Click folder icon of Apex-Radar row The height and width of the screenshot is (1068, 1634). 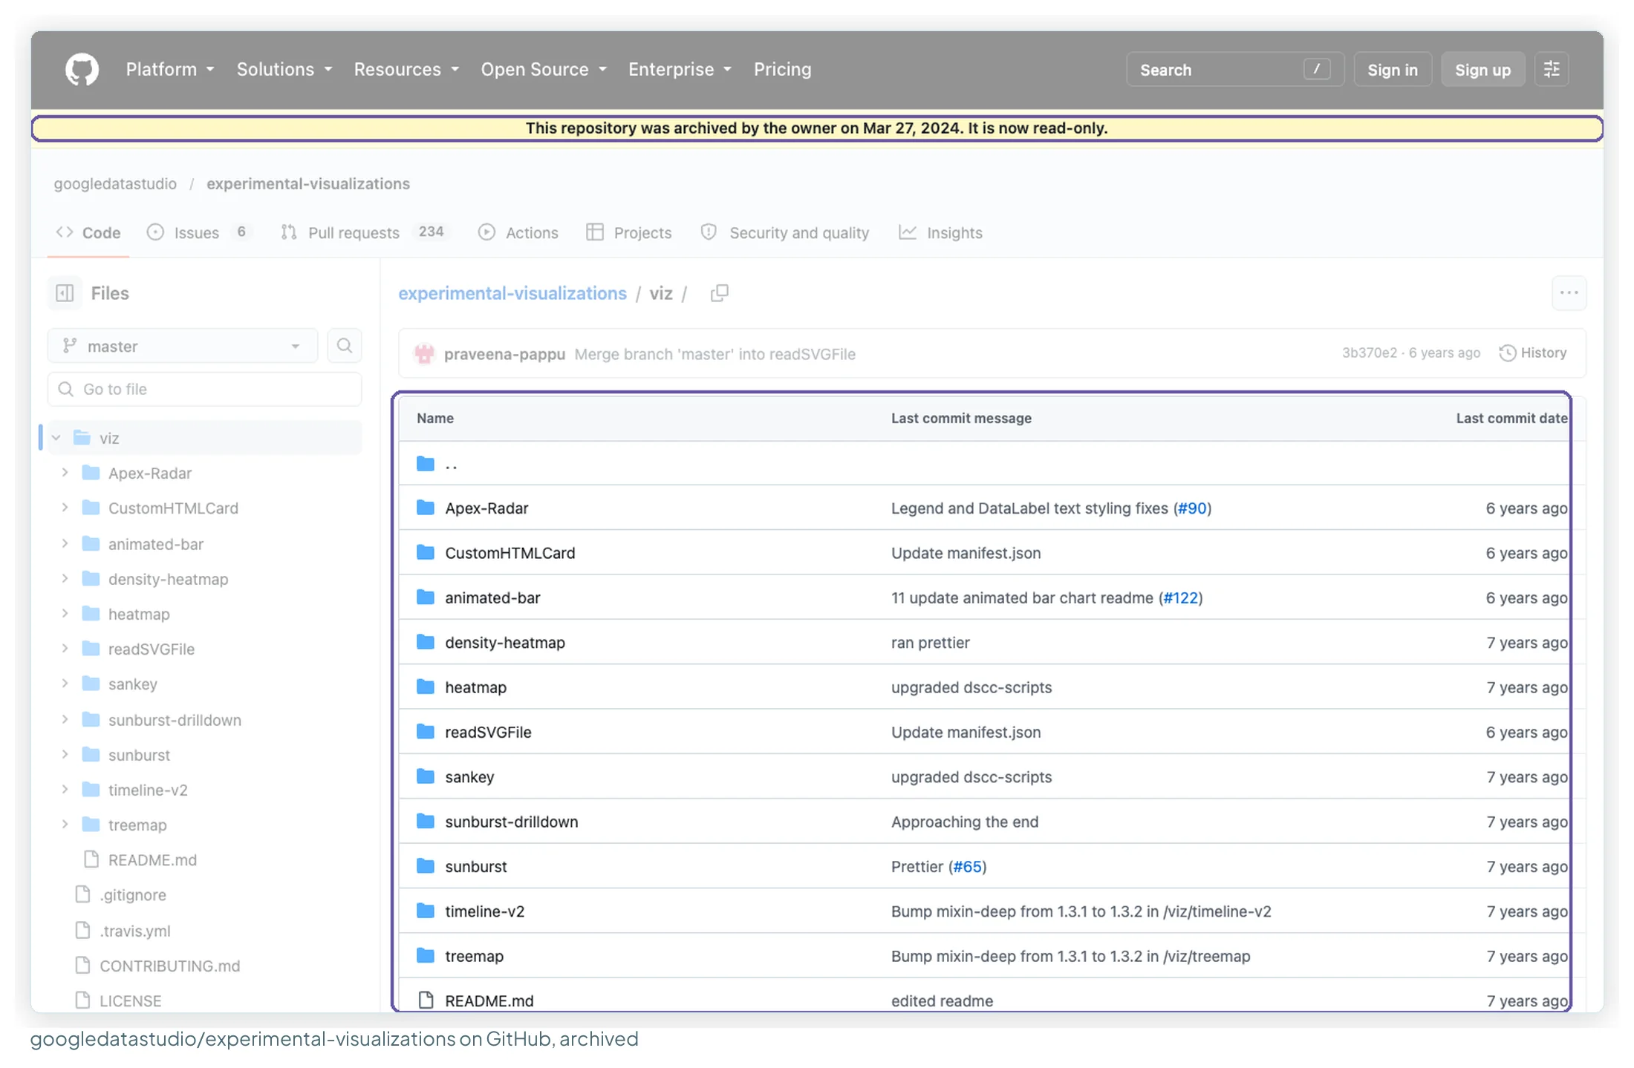click(x=426, y=508)
